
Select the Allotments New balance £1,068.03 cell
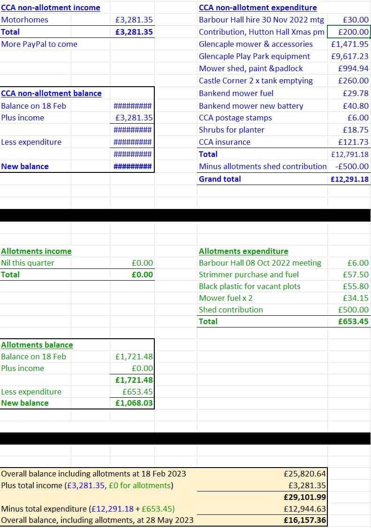tap(132, 403)
